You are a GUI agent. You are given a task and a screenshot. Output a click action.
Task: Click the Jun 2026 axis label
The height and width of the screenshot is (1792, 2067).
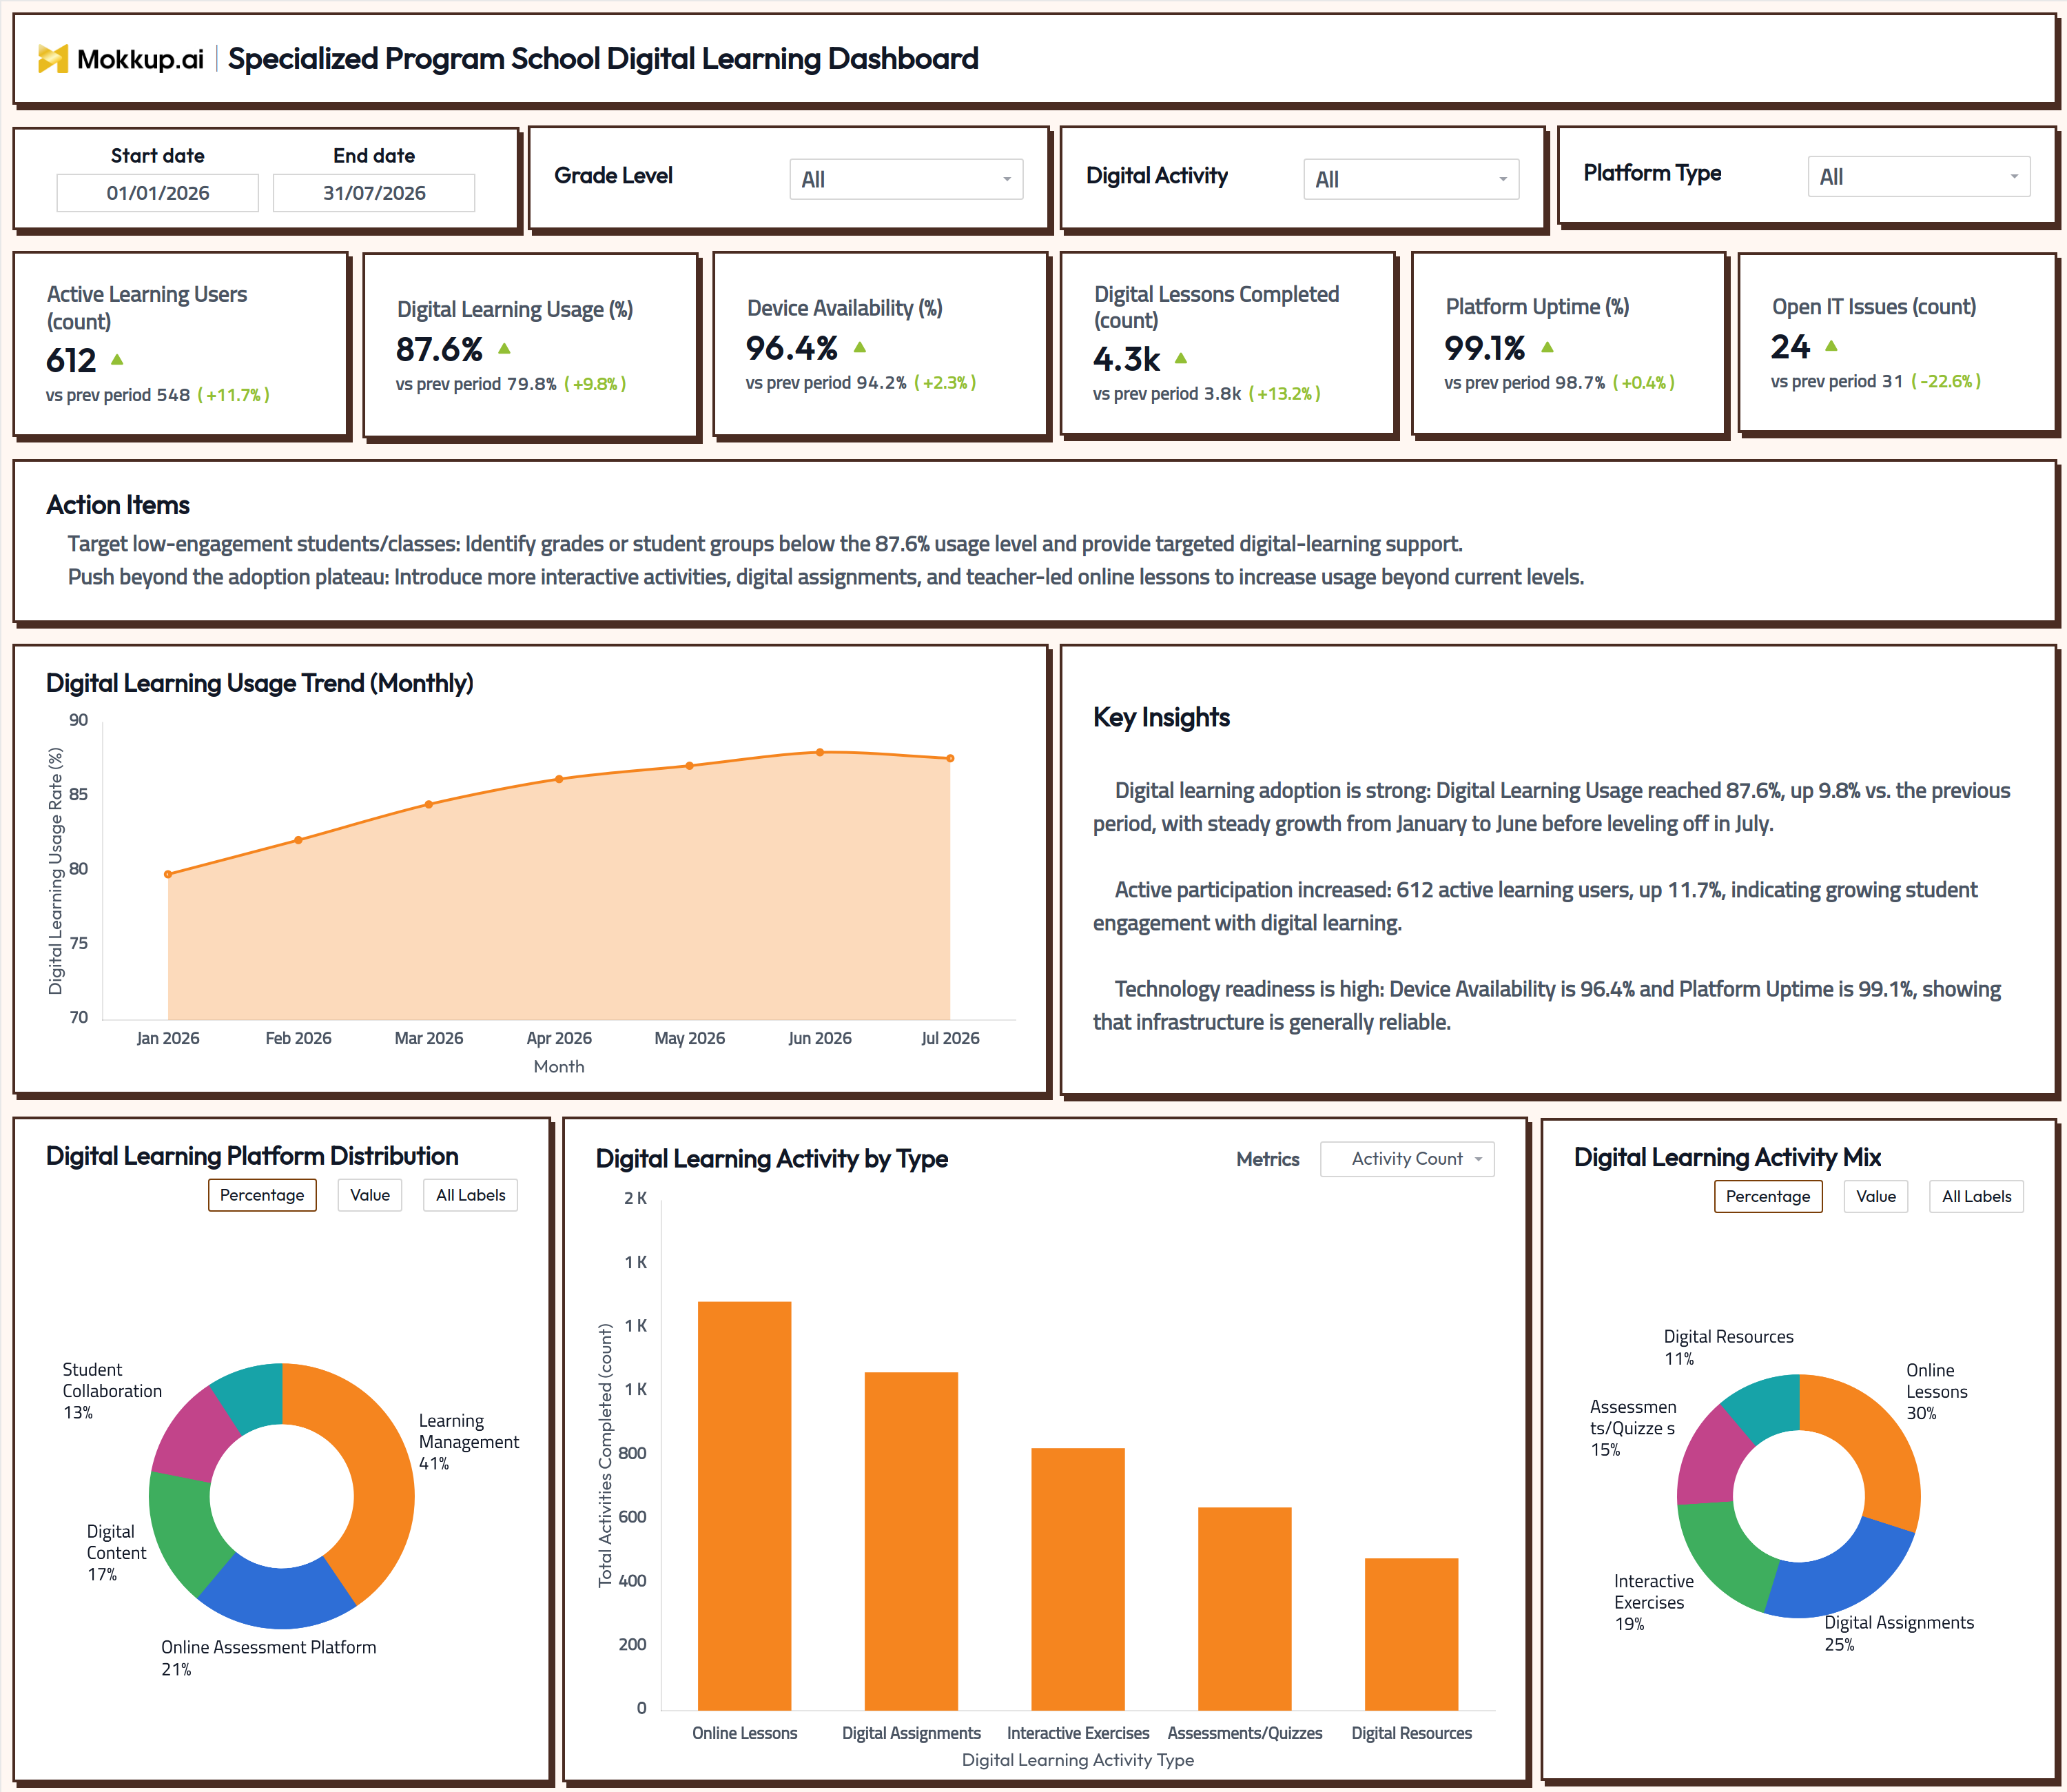pyautogui.click(x=820, y=1038)
